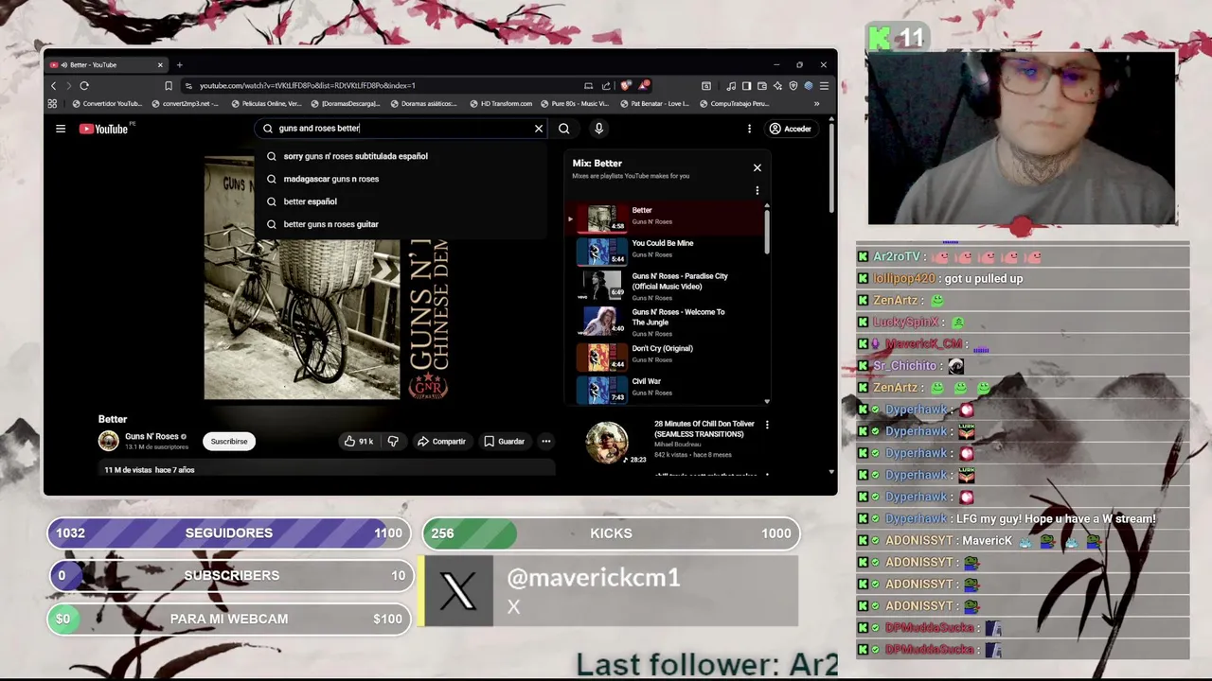Click the Compartir share button

pyautogui.click(x=441, y=441)
